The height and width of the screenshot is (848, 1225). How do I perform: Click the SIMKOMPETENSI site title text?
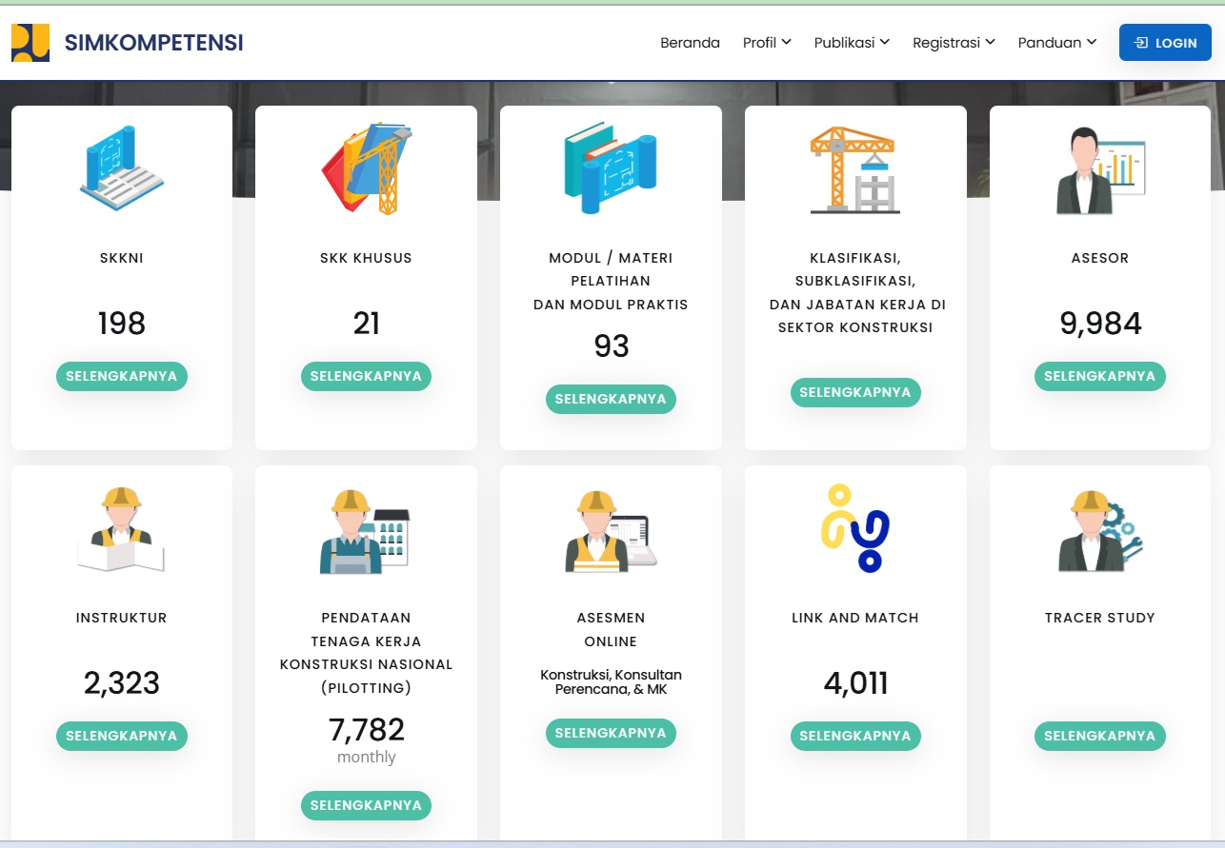click(x=153, y=43)
